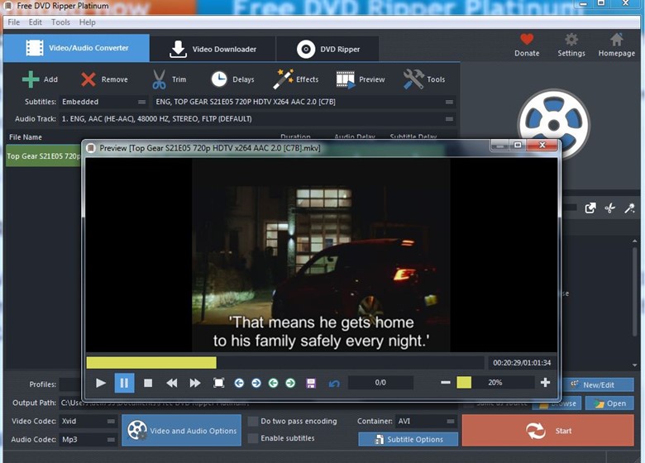Click Subtitle Options button
Screen dimensions: 645x463
[408, 440]
